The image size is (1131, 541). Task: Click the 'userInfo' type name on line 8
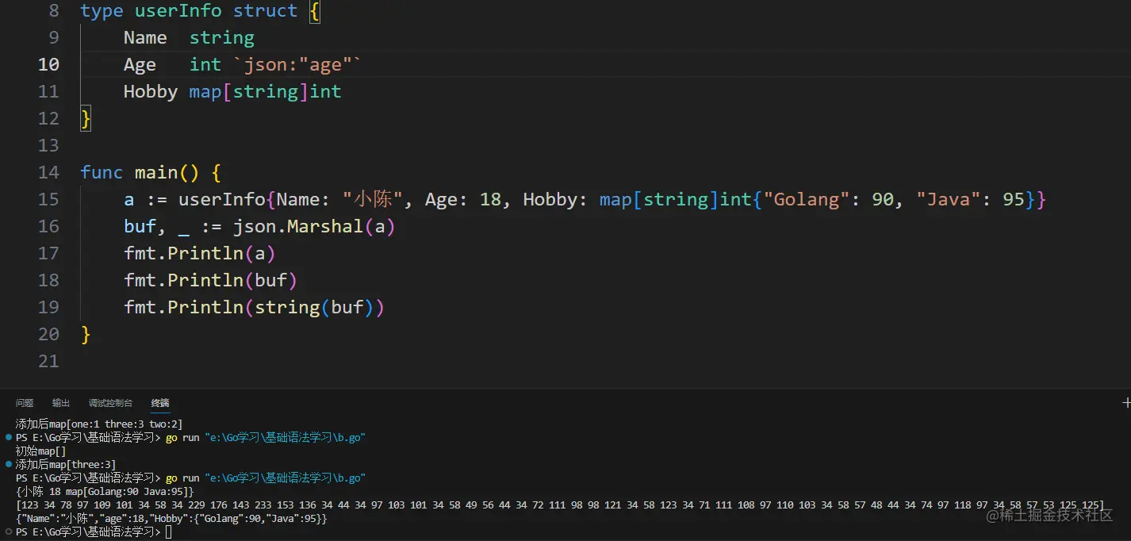coord(178,11)
